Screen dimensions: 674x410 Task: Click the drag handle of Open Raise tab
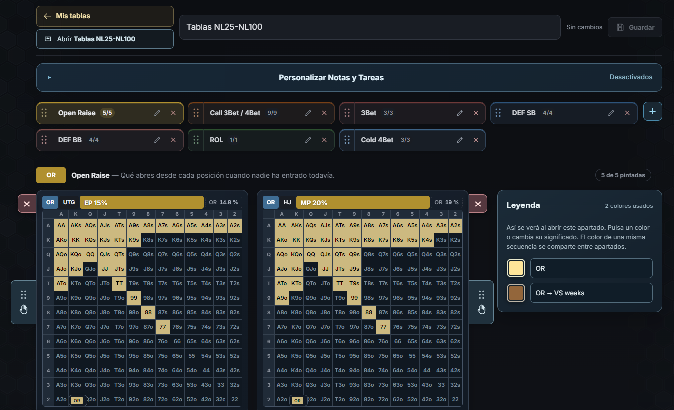[44, 113]
